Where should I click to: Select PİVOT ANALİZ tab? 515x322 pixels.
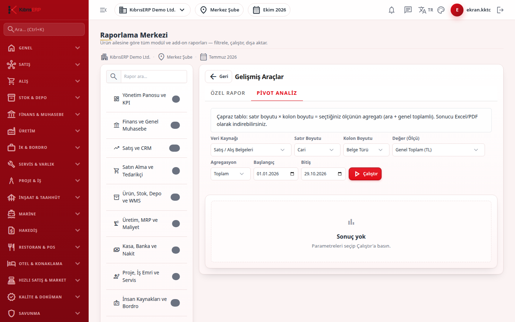tap(277, 93)
